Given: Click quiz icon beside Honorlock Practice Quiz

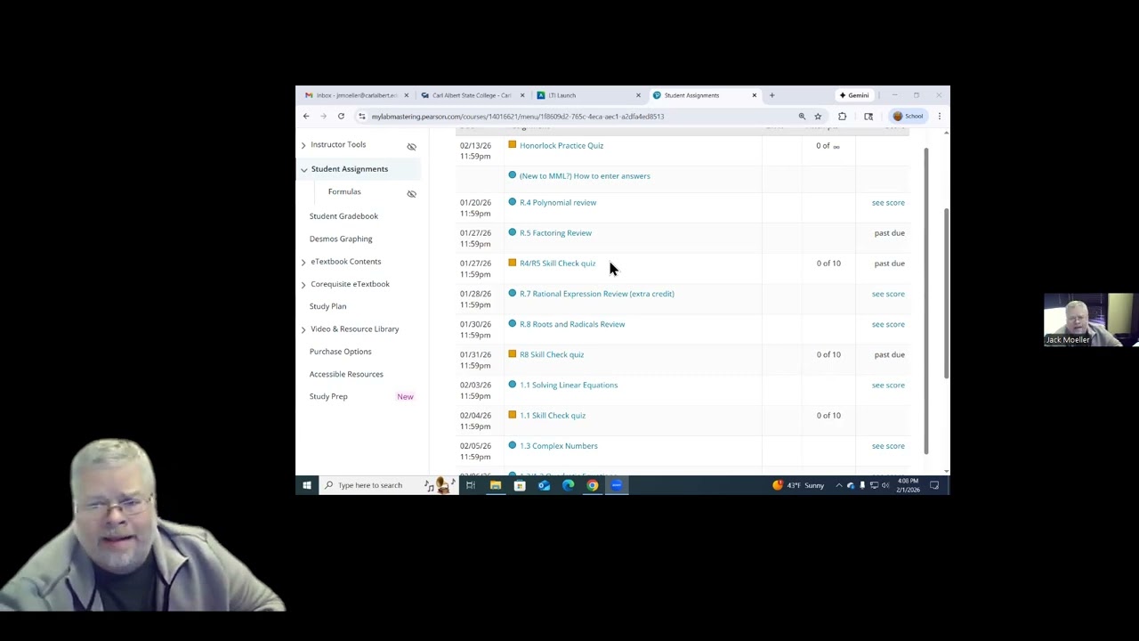Looking at the screenshot, I should pos(512,144).
